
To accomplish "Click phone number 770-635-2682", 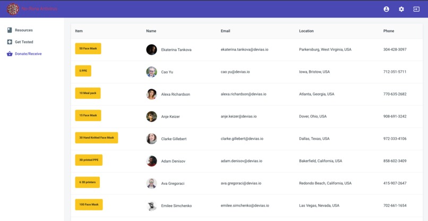I will [x=395, y=94].
